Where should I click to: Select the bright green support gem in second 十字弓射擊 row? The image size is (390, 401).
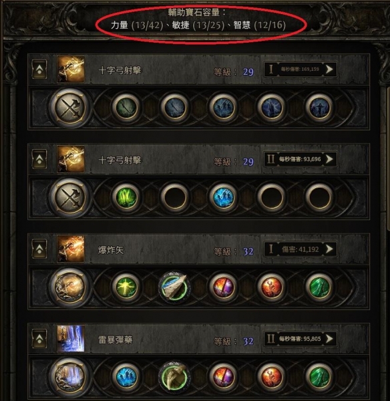tap(126, 197)
